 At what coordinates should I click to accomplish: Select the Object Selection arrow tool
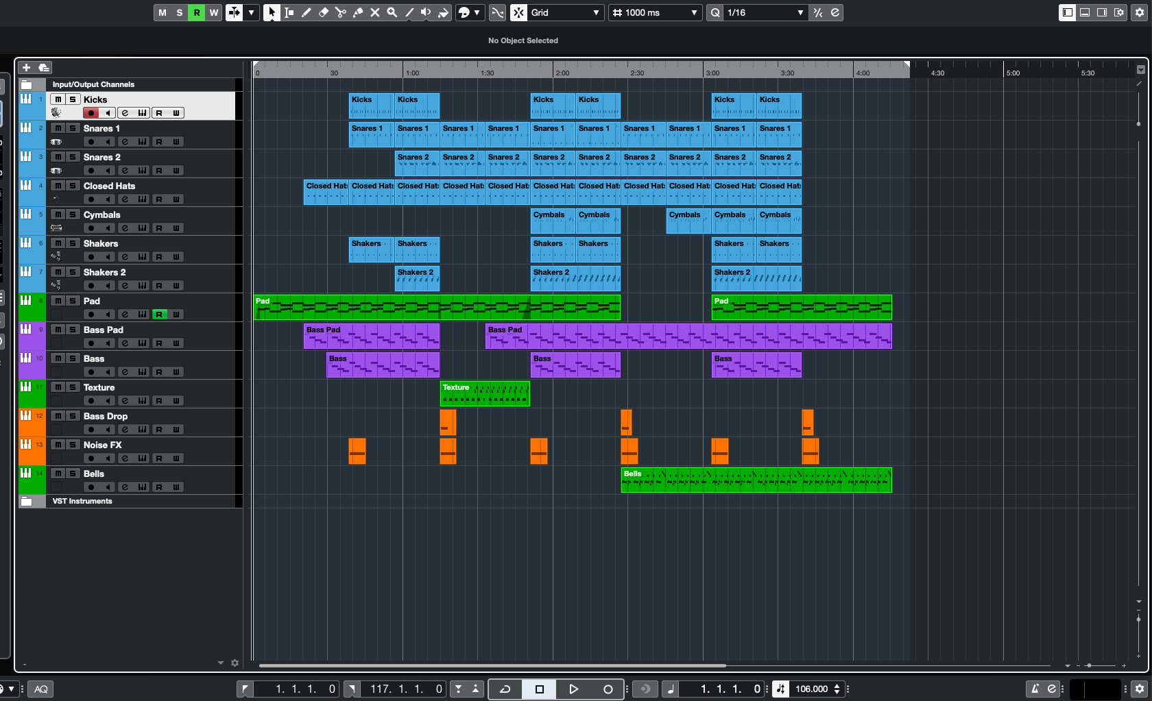[272, 12]
